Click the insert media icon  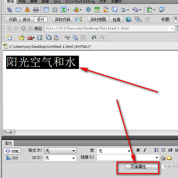(76, 9)
